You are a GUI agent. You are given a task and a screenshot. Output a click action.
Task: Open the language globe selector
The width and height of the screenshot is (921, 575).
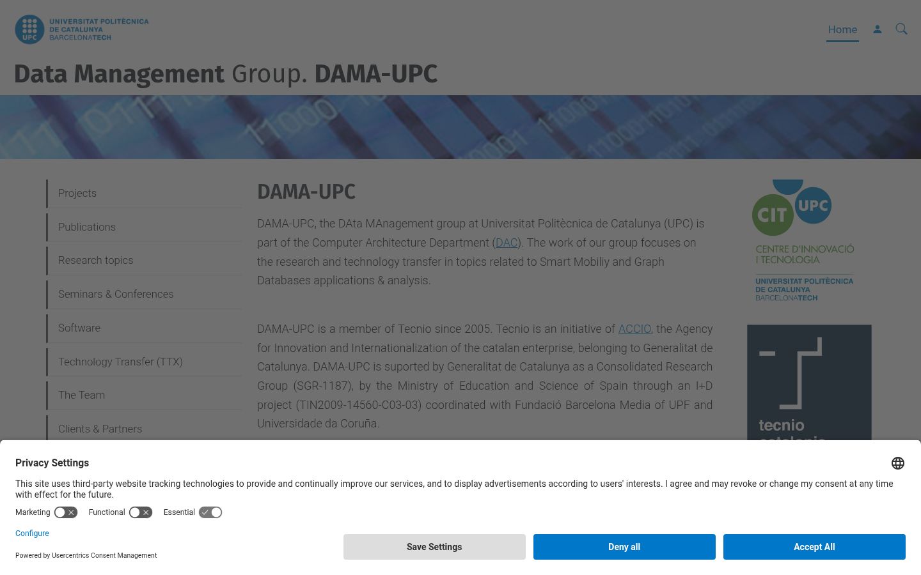pyautogui.click(x=898, y=463)
